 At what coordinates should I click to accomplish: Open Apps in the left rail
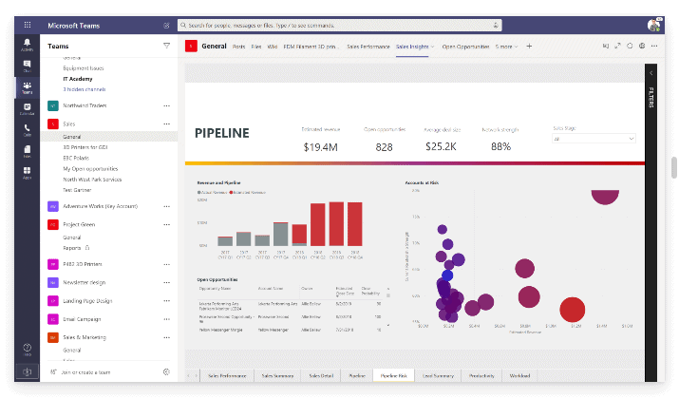27,172
